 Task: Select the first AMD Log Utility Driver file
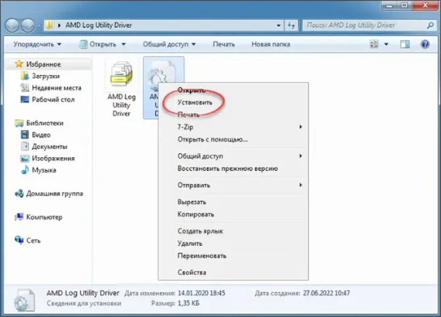click(x=121, y=89)
